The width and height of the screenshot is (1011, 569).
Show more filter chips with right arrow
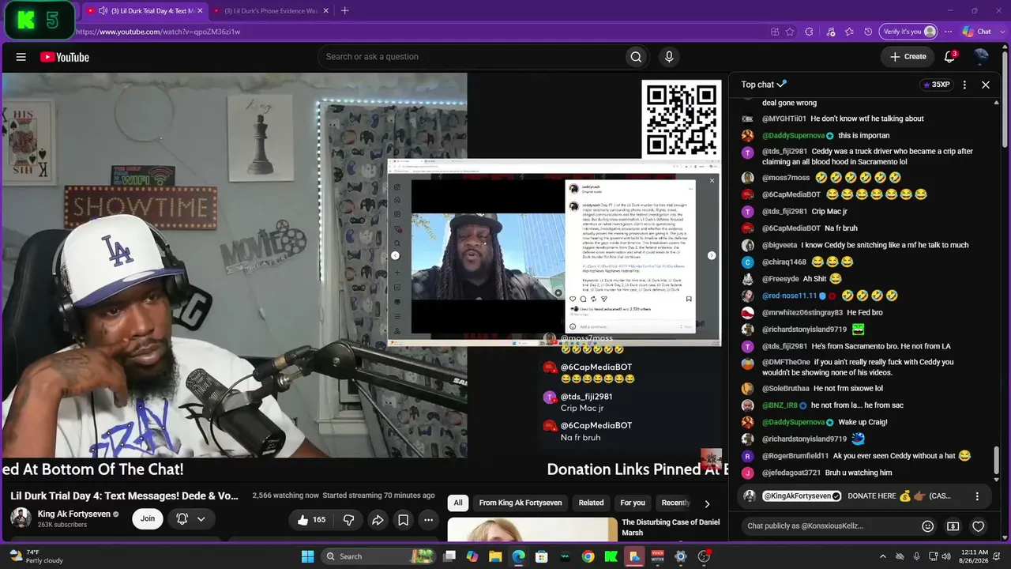coord(707,503)
